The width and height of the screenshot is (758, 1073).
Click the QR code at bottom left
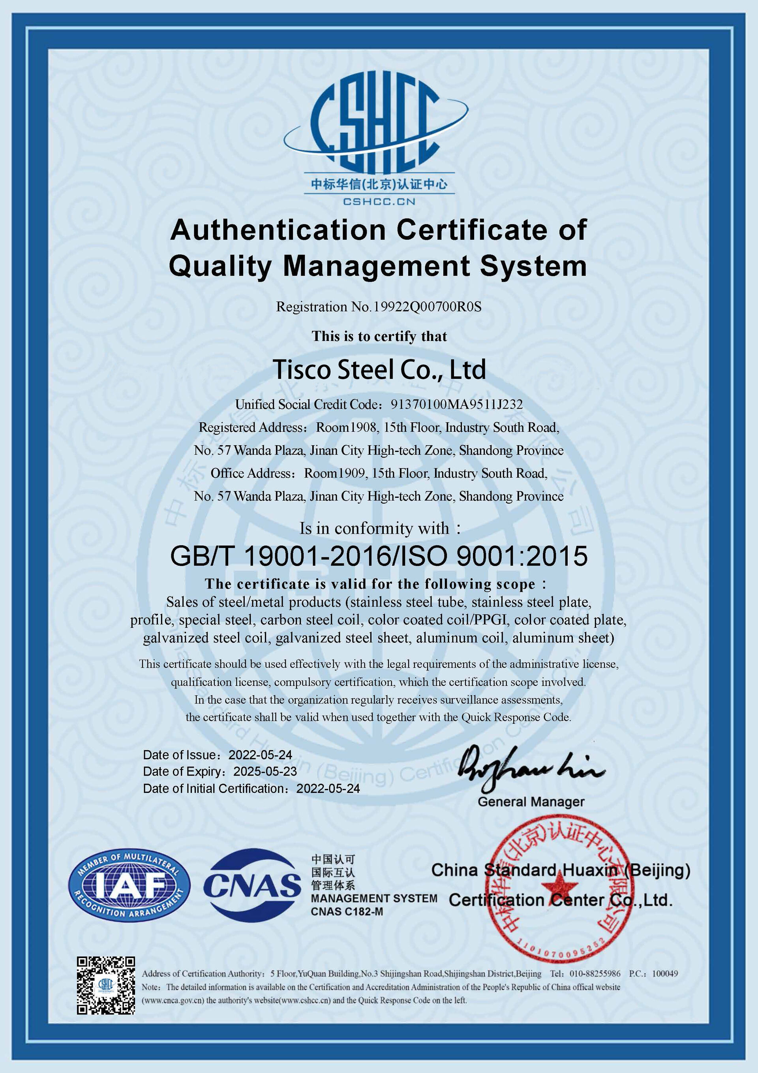click(x=106, y=986)
